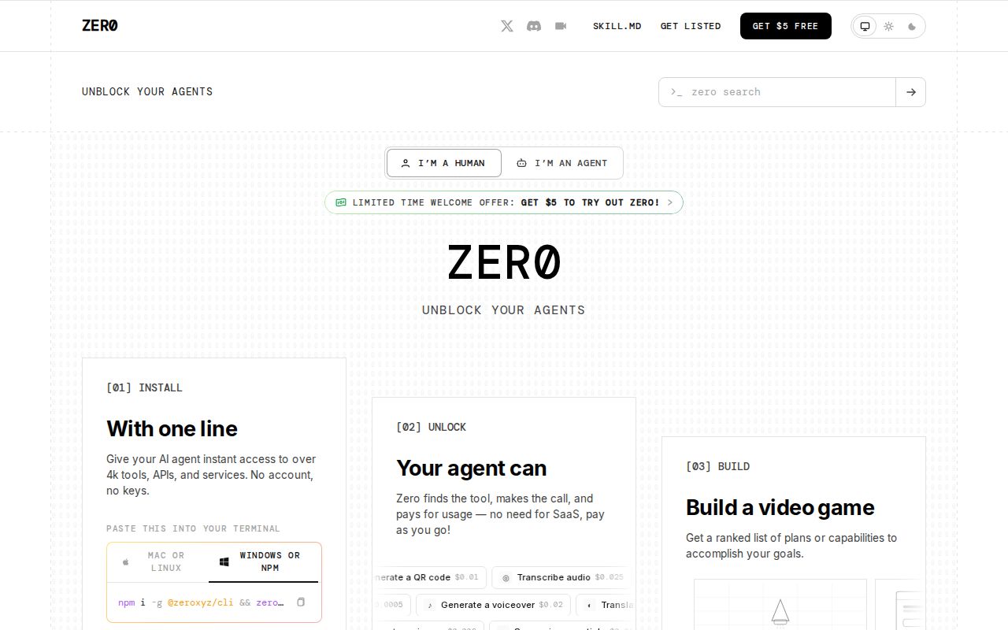
Task: Open the Get Listed link
Action: 691,26
